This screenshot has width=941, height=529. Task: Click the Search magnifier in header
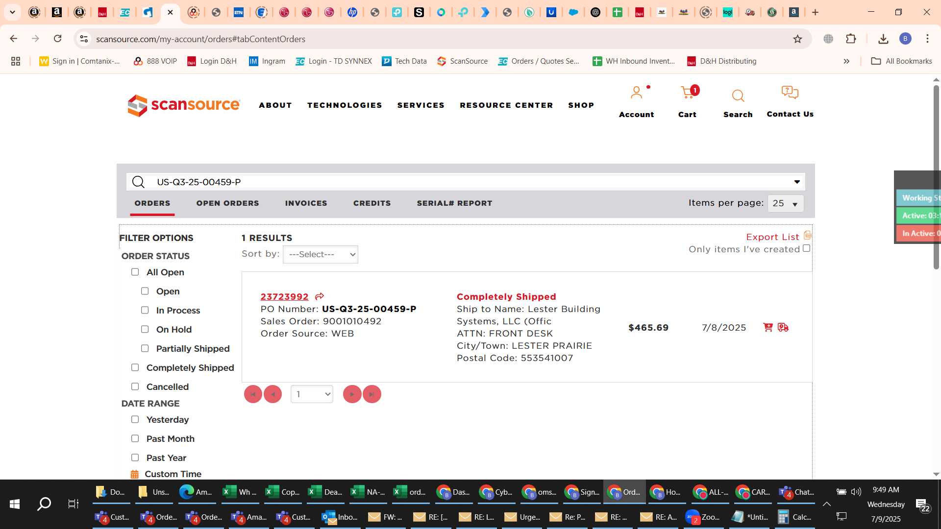click(738, 96)
